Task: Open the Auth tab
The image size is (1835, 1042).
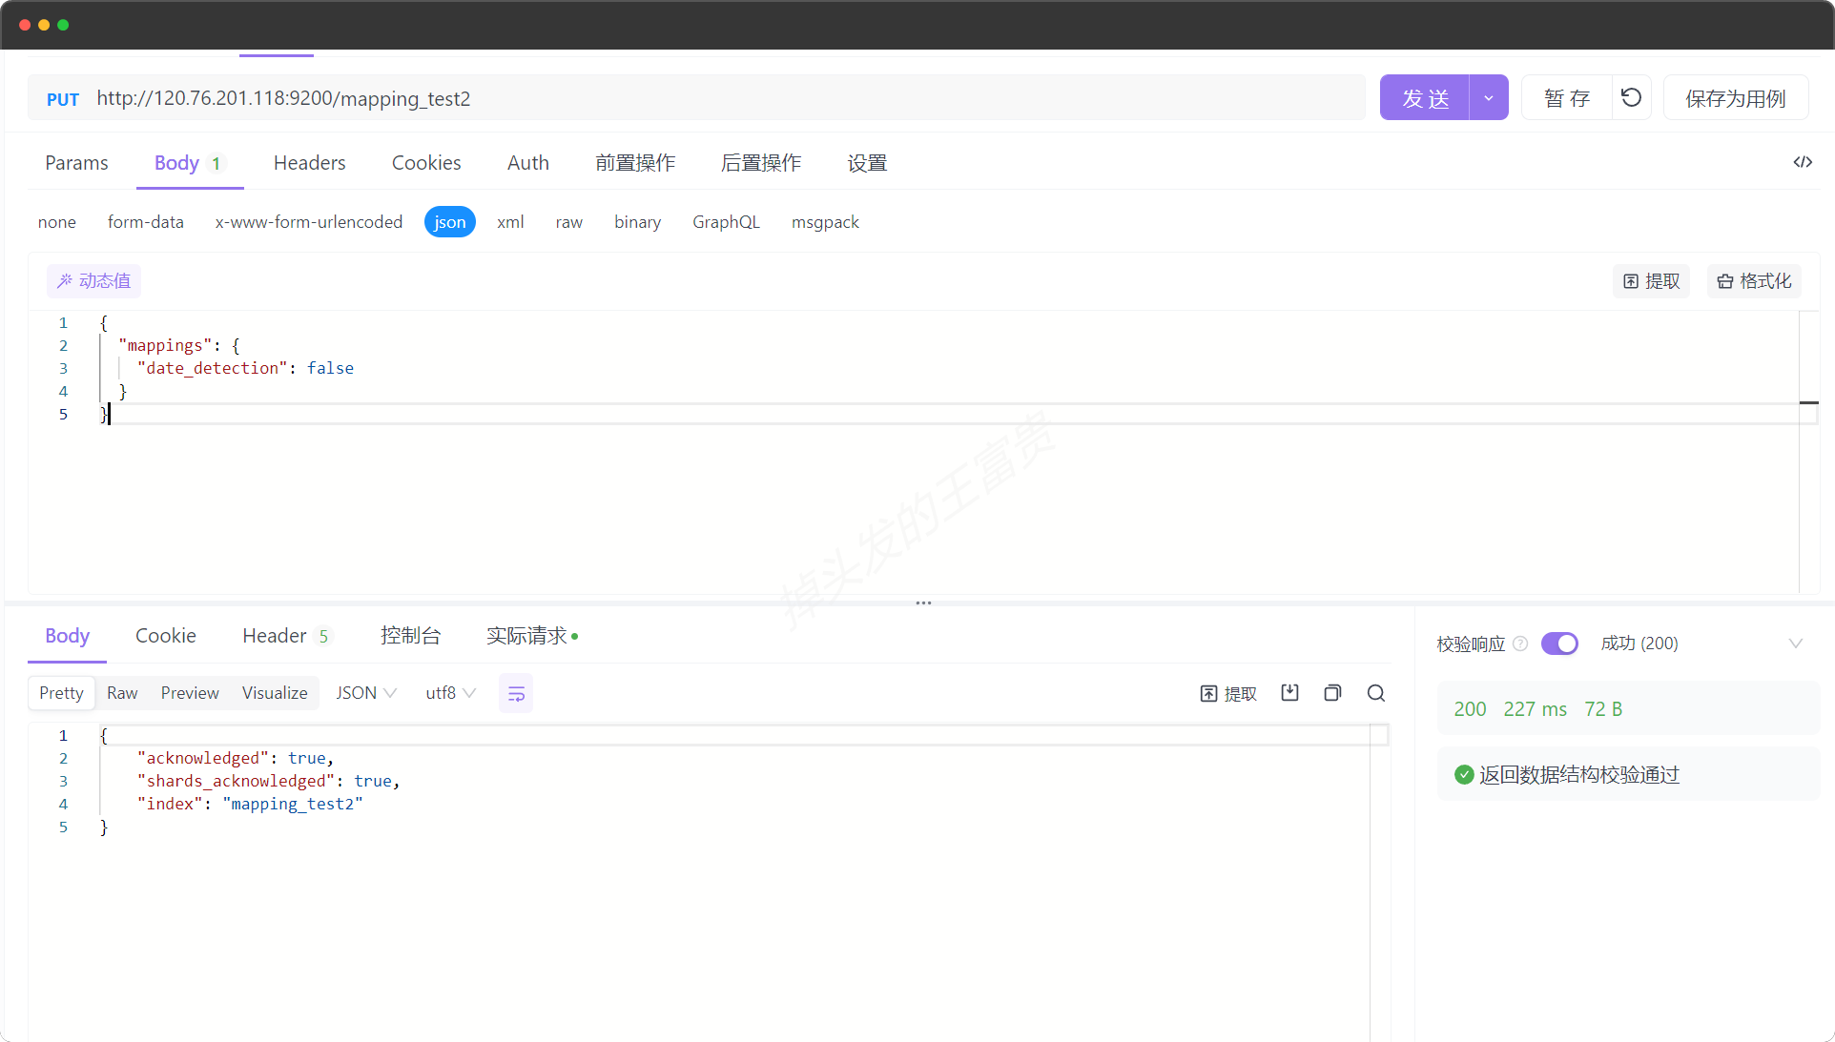Action: point(528,163)
